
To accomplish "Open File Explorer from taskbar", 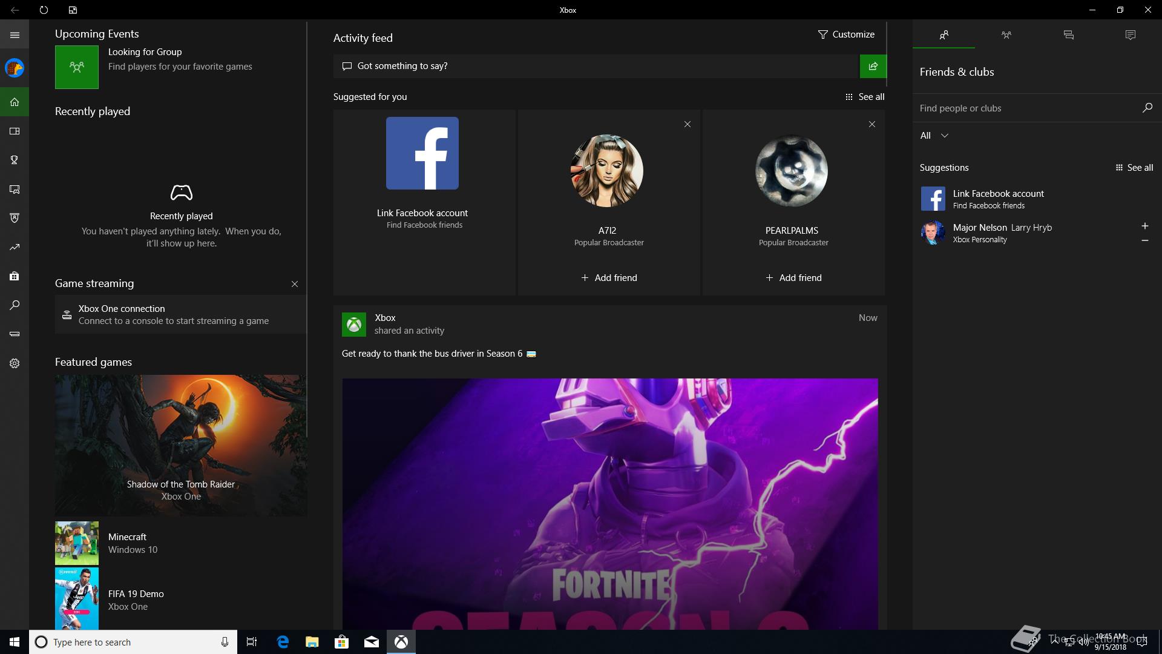I will (x=312, y=642).
